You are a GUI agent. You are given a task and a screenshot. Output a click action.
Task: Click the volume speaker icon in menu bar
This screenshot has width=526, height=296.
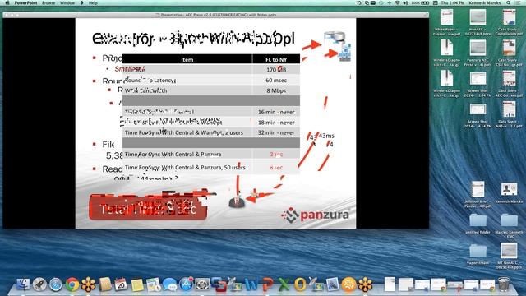pyautogui.click(x=405, y=2)
